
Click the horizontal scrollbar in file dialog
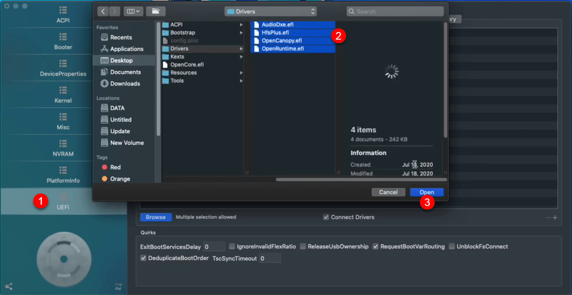(361, 180)
